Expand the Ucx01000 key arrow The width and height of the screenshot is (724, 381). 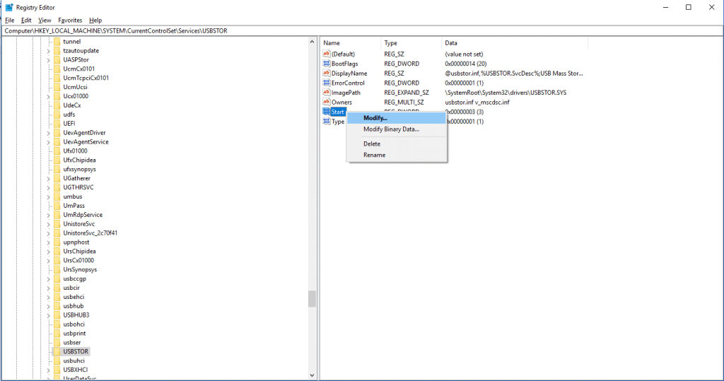click(x=49, y=96)
